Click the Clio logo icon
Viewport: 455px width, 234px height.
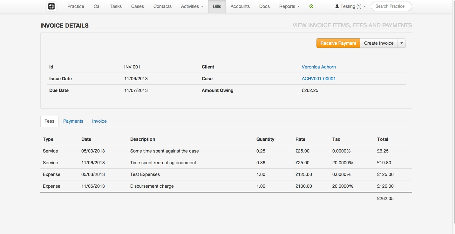coord(51,6)
